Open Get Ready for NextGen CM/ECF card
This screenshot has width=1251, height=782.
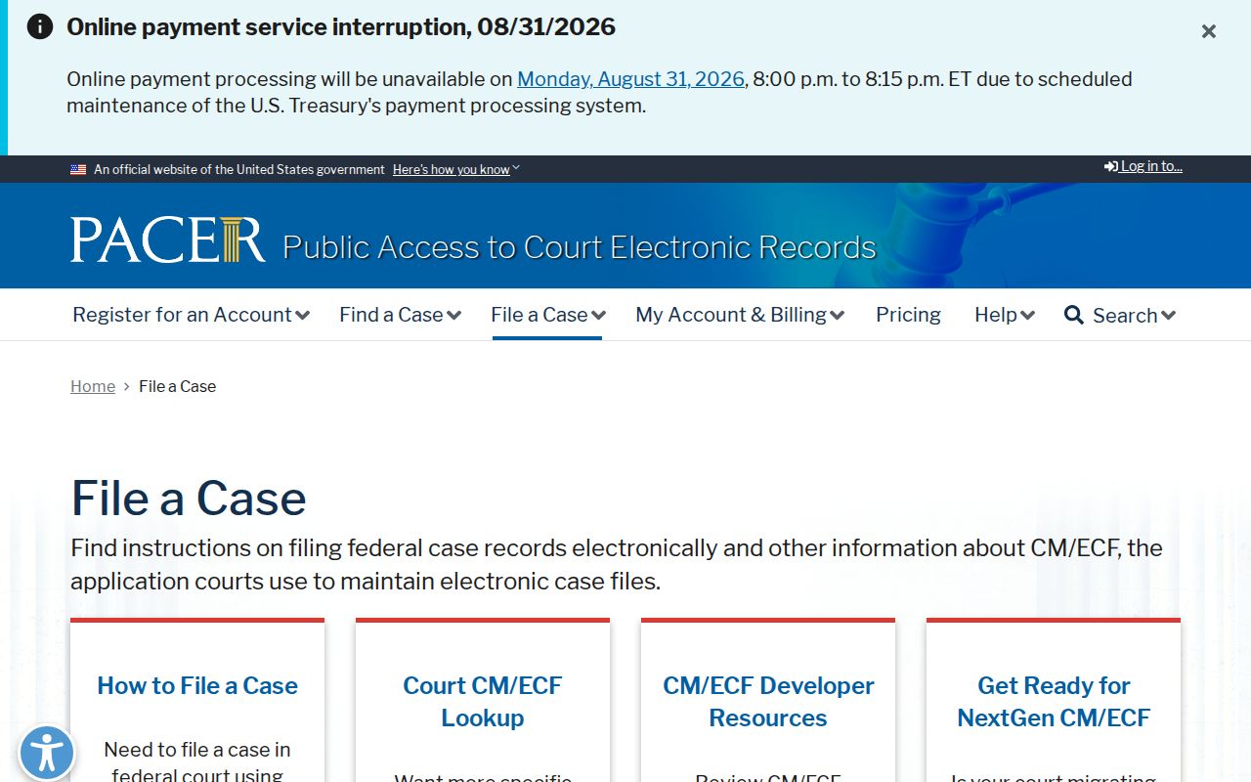click(1054, 702)
